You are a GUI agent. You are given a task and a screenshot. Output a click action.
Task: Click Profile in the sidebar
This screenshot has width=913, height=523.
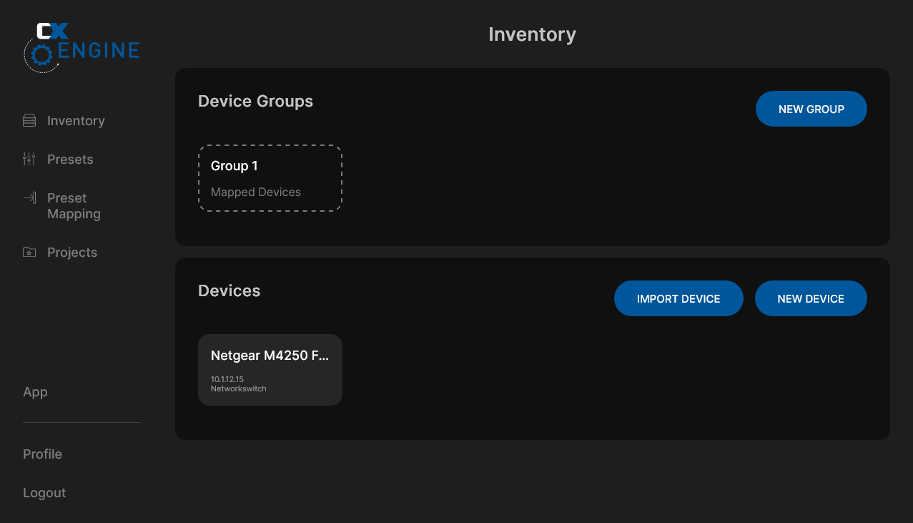(x=42, y=454)
